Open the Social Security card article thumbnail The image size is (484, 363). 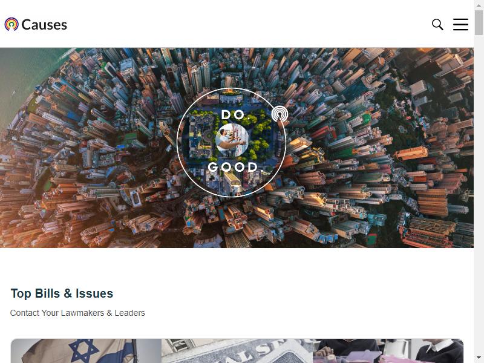click(x=237, y=351)
